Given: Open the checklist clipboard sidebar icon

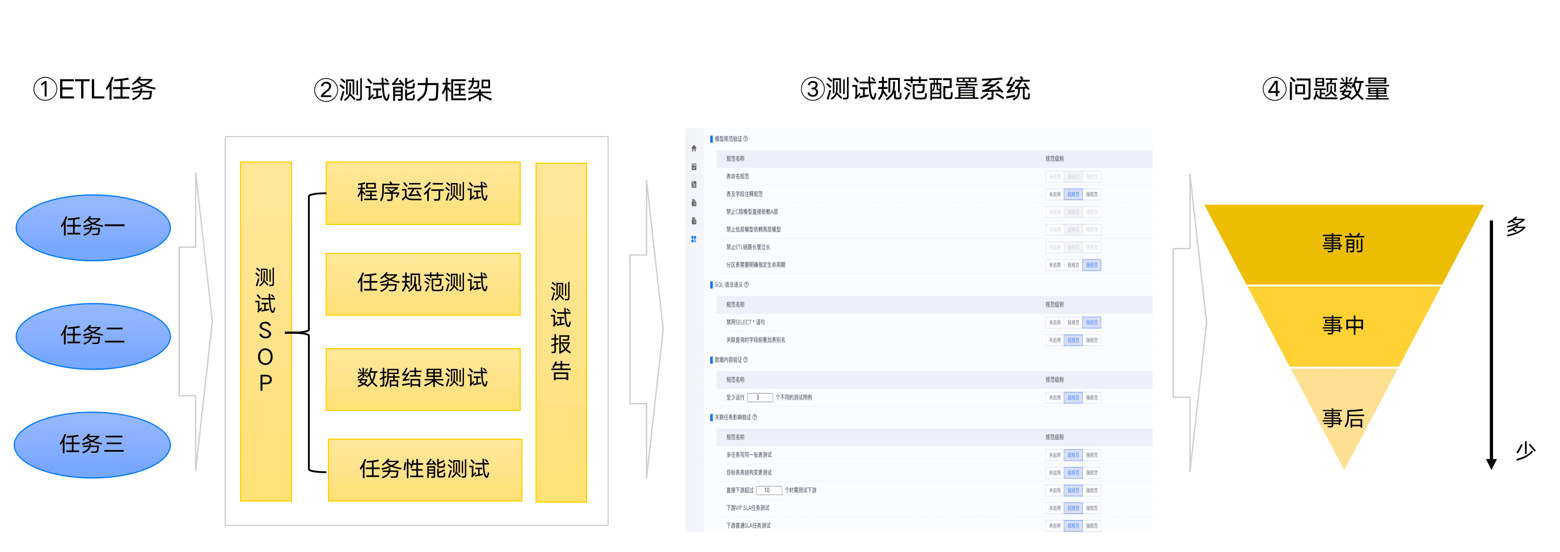Looking at the screenshot, I should 694,167.
